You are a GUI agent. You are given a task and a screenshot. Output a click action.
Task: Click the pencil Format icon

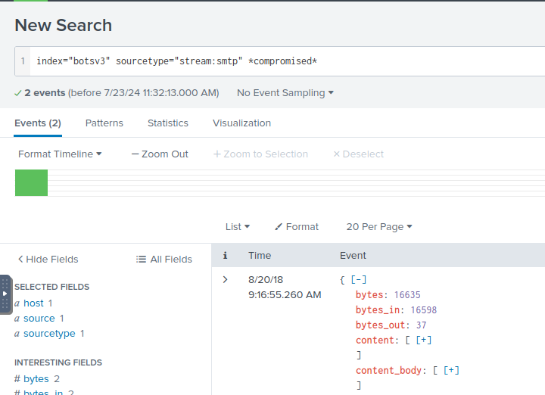[x=278, y=227]
